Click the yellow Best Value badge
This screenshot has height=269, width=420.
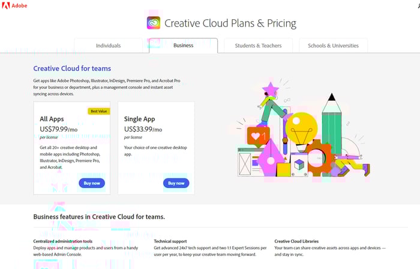[98, 111]
